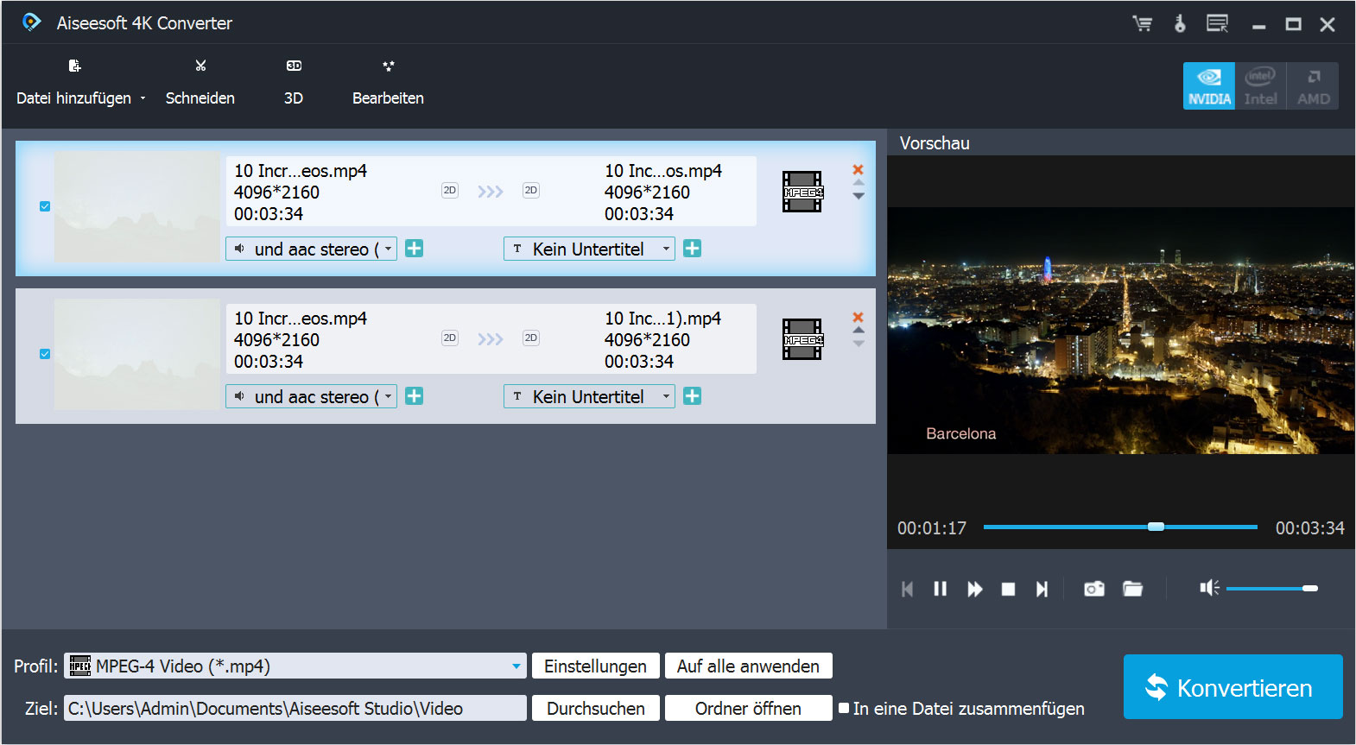
Task: Fast forward the preview
Action: 975,589
